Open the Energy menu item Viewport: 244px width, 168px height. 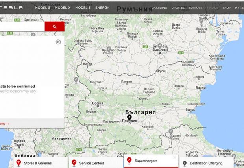pos(102,7)
